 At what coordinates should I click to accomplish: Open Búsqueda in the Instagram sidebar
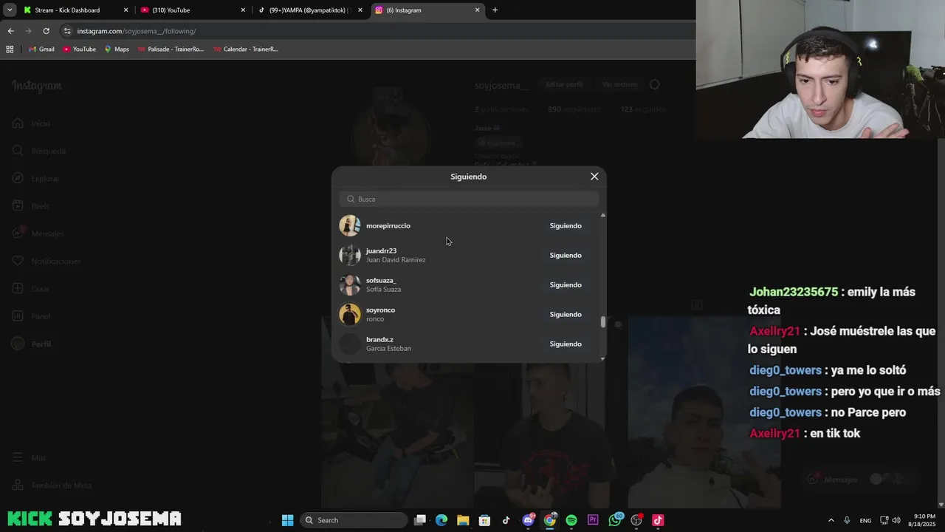38,151
